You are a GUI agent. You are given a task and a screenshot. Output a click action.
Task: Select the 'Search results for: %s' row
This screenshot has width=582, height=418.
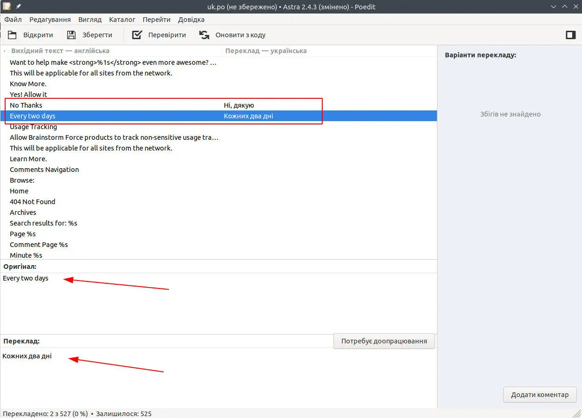[x=219, y=223]
